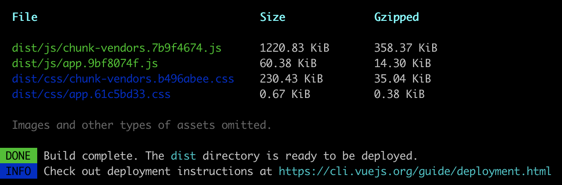Click the Gzipped column header
562x185 pixels.
coord(396,17)
